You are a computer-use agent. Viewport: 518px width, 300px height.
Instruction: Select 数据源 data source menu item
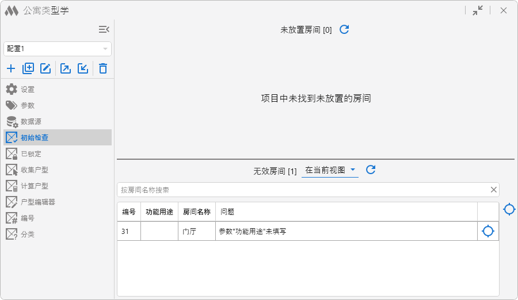coord(31,122)
